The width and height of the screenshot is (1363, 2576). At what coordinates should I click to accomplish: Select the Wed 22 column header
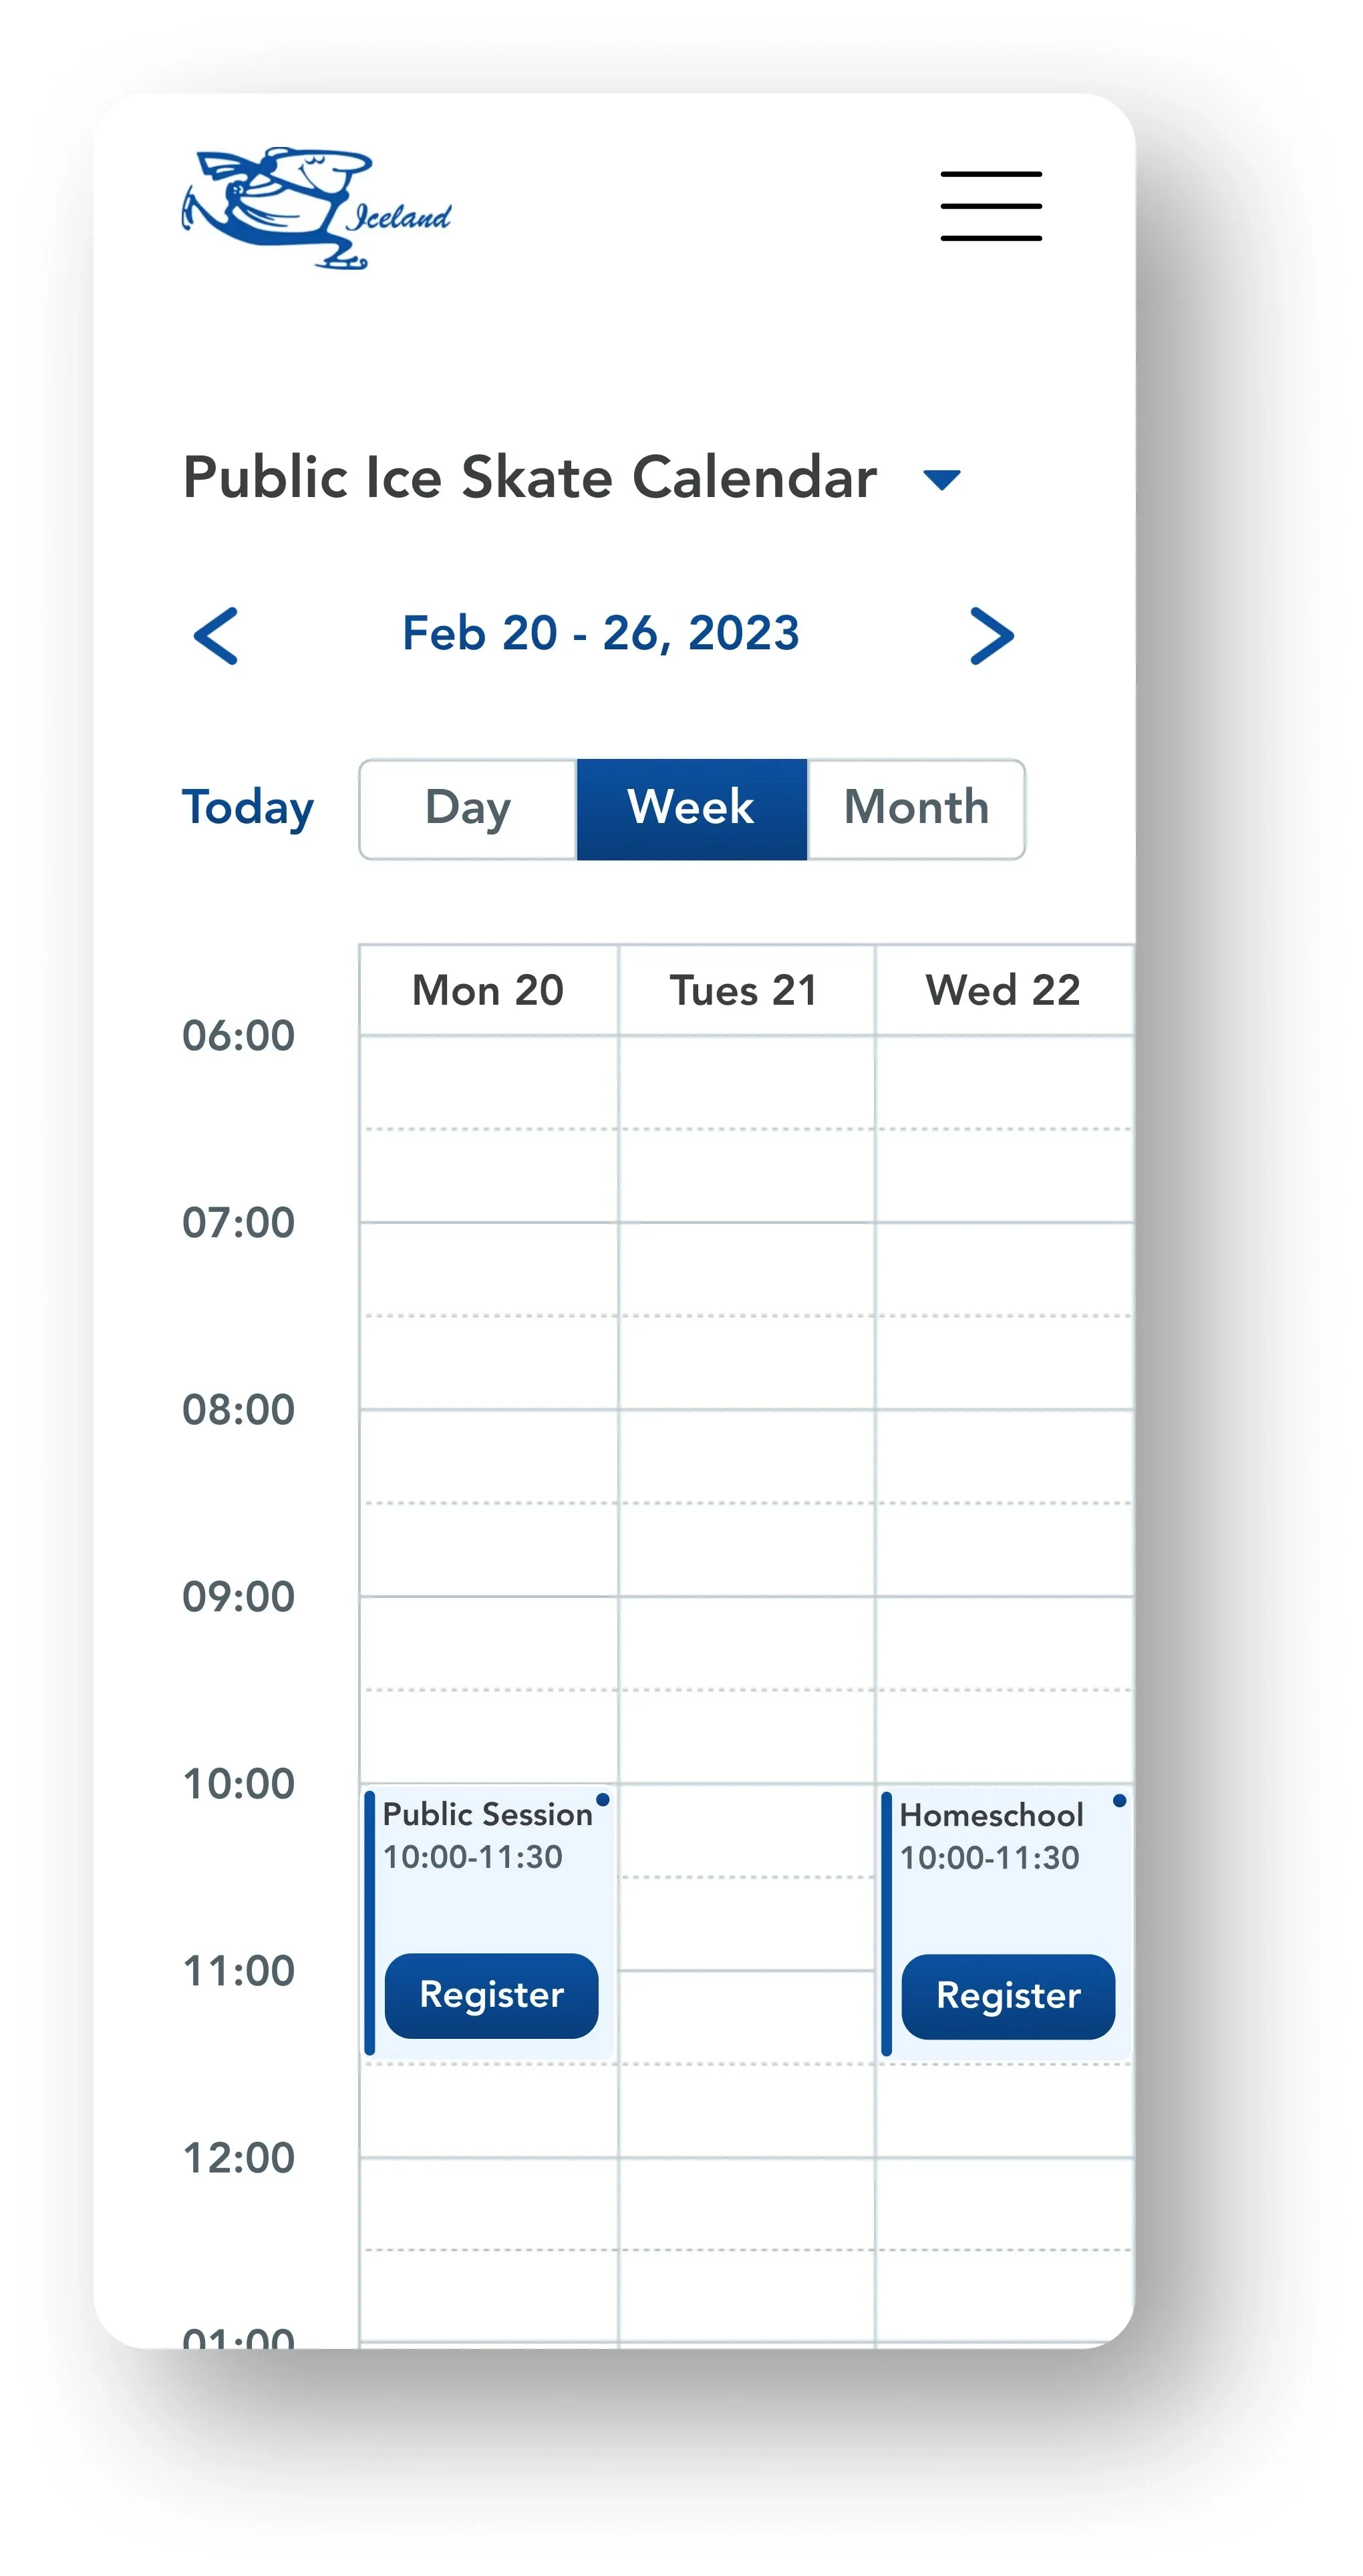(x=1003, y=990)
